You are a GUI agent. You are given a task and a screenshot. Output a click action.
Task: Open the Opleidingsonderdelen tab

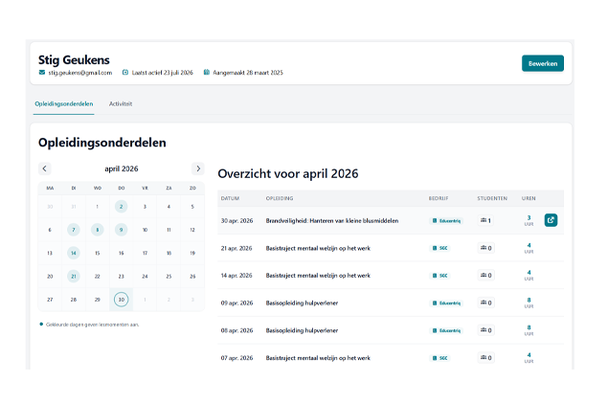[x=64, y=104]
